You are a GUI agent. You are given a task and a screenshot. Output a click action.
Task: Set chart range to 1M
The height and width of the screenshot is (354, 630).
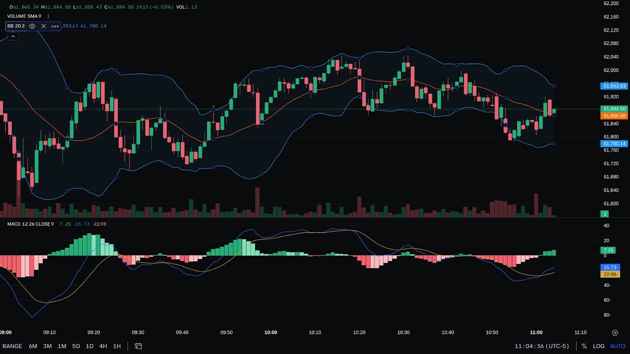pyautogui.click(x=62, y=346)
